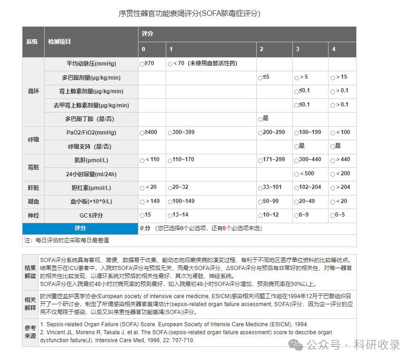Mark 多巴酚丁胺 as 是

point(260,119)
